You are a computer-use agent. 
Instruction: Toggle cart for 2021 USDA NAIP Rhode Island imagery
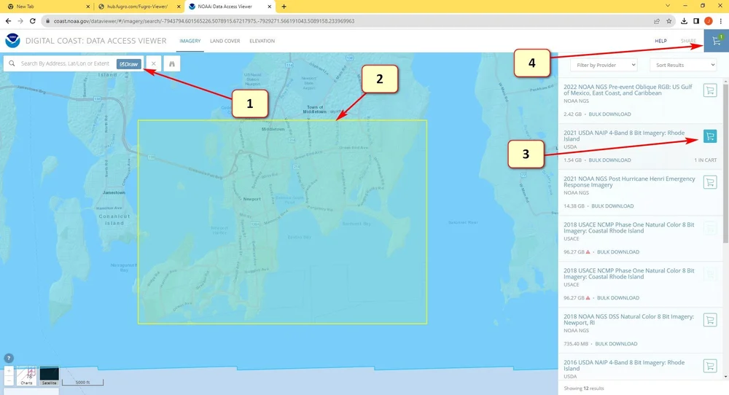710,136
